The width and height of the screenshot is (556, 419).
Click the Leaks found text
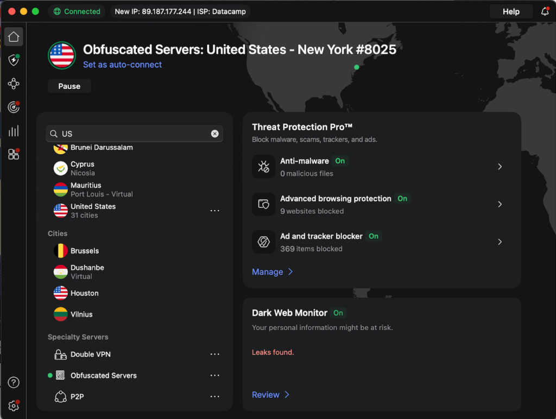click(273, 352)
